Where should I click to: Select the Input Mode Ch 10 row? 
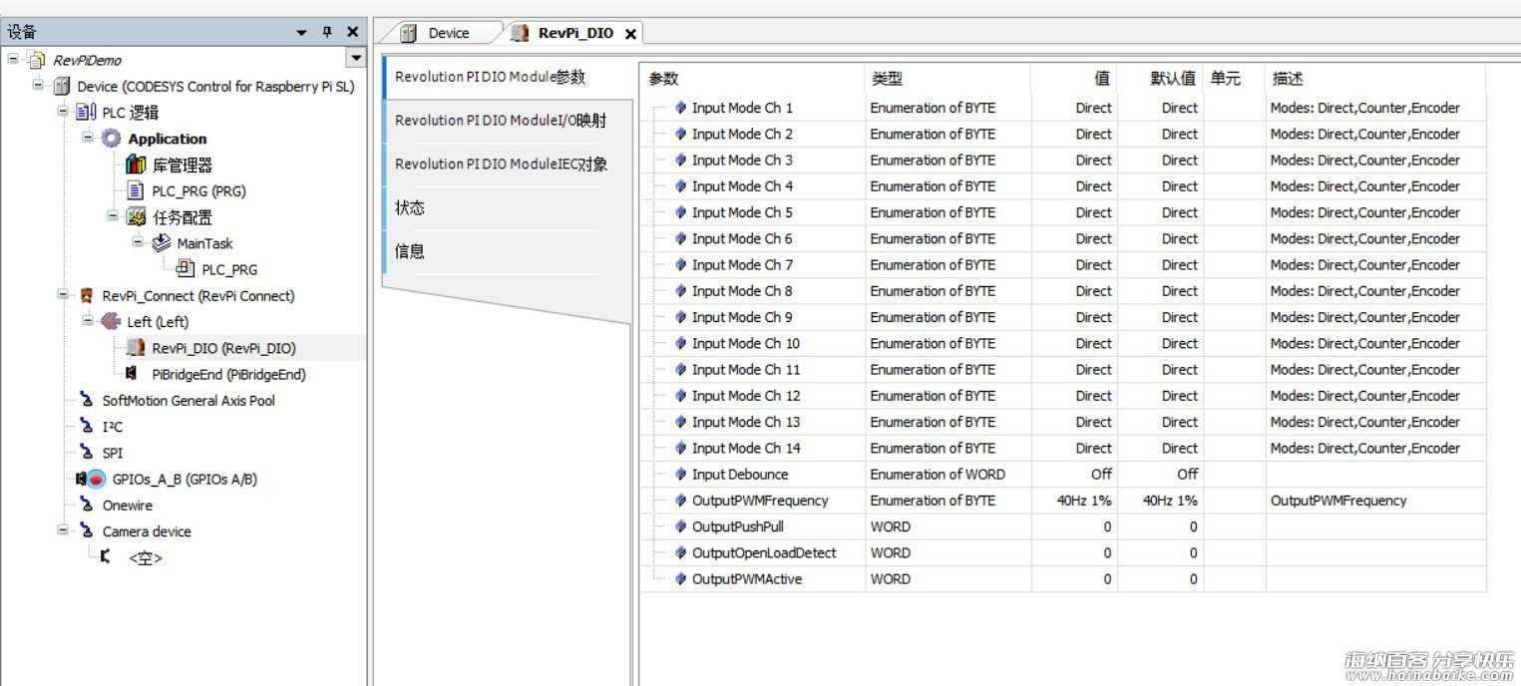click(1063, 344)
